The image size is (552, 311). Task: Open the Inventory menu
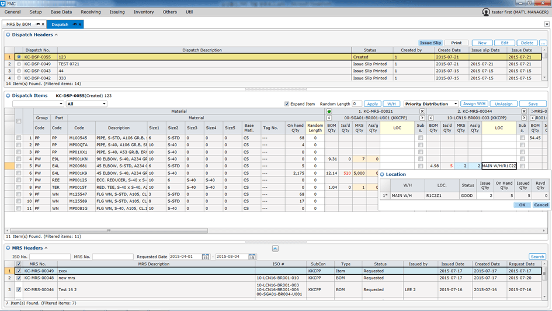point(144,12)
